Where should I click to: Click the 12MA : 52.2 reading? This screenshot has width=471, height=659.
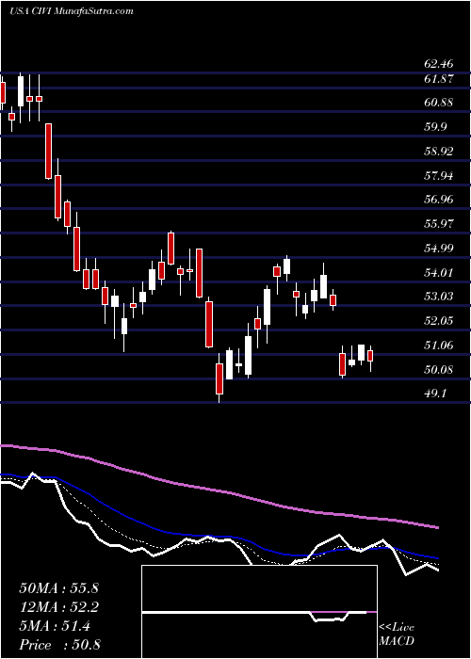pos(58,607)
